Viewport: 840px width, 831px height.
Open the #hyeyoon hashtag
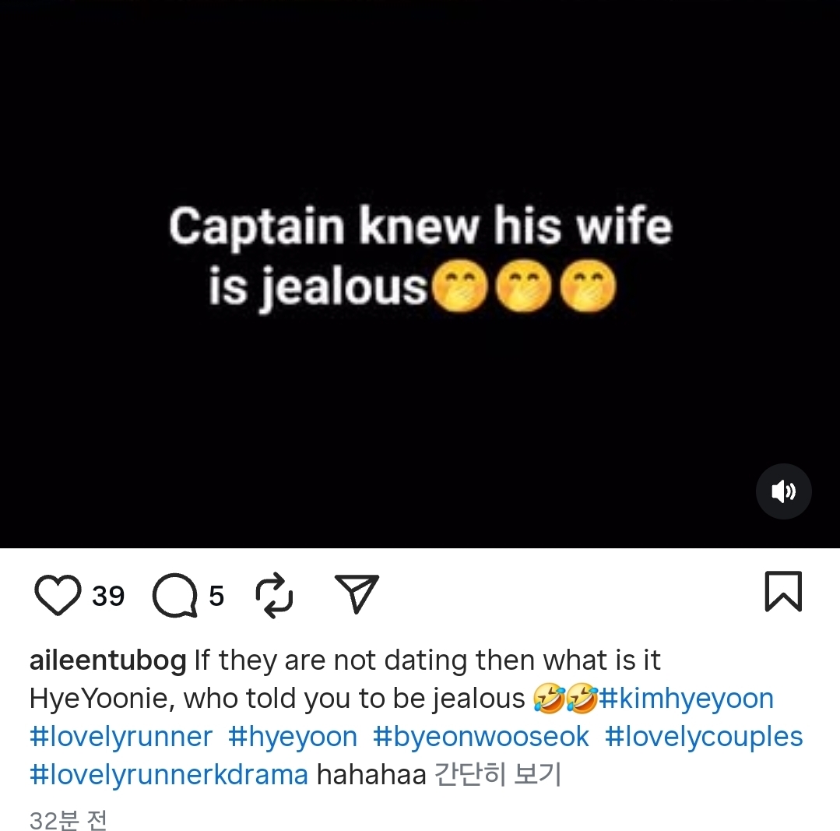point(293,736)
